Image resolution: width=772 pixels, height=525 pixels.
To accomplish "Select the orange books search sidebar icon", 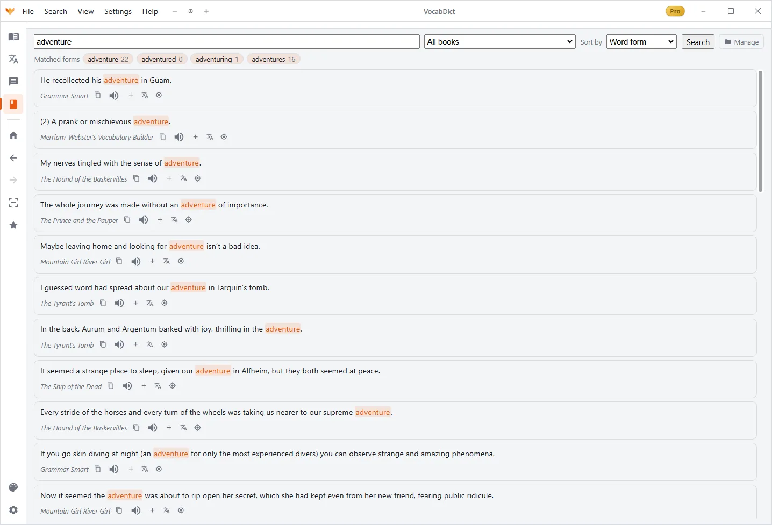I will click(x=13, y=104).
